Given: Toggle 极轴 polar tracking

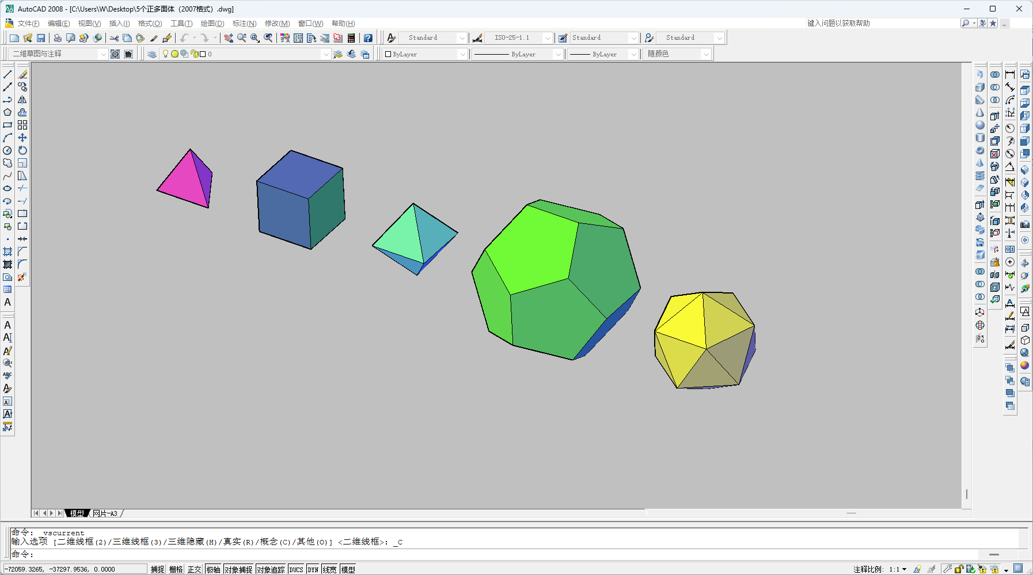Looking at the screenshot, I should (214, 569).
